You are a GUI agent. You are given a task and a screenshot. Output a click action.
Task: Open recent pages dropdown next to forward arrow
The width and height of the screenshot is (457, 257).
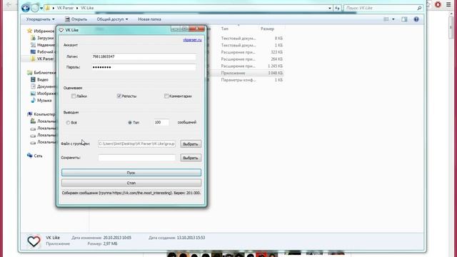coord(41,8)
